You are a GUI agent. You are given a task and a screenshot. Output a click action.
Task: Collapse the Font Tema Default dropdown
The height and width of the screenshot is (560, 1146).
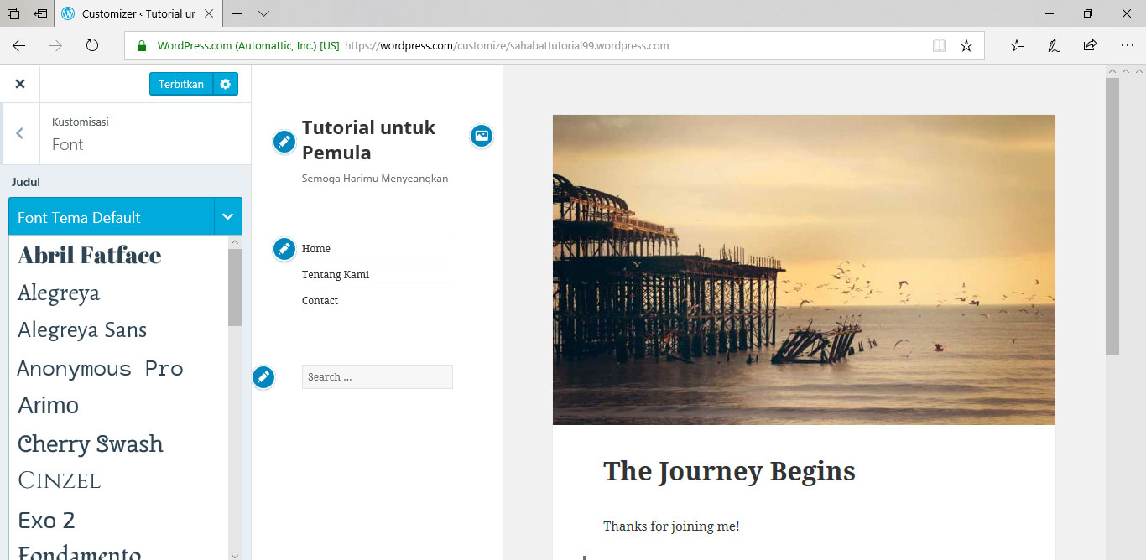pos(227,217)
